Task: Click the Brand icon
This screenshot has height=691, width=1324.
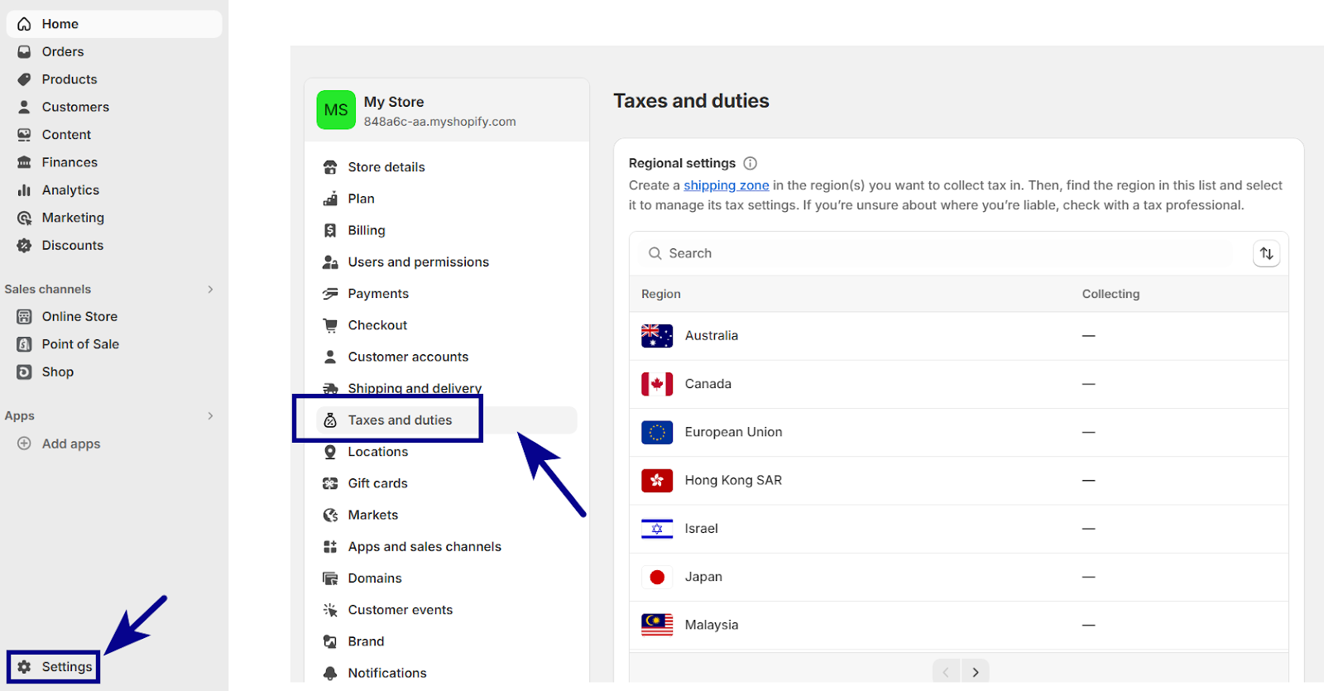Action: (x=330, y=641)
